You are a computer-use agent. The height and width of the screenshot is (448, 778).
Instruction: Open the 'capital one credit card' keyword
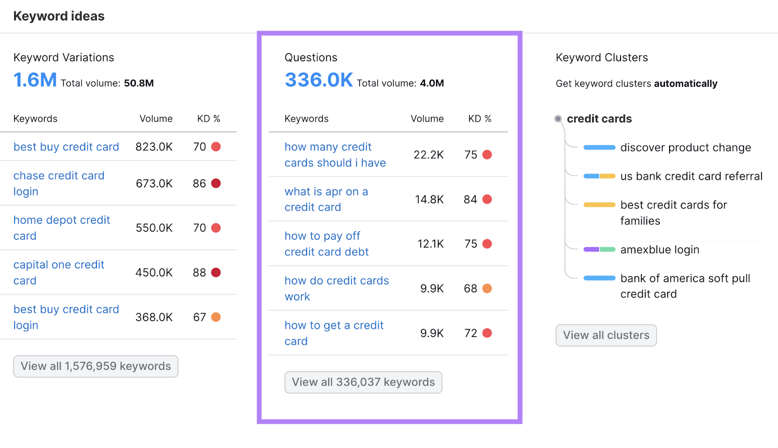click(59, 273)
